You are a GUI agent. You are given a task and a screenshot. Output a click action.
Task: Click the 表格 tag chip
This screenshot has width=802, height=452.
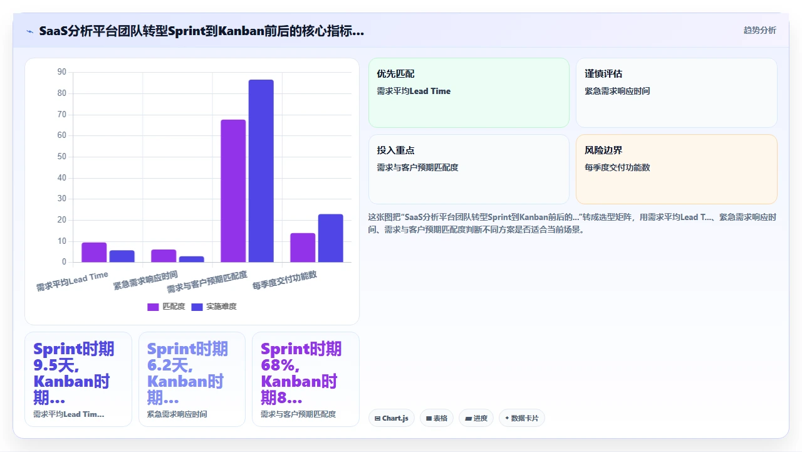pyautogui.click(x=437, y=418)
